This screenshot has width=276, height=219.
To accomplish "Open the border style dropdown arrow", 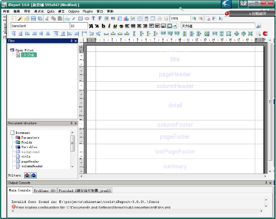I will (175, 26).
